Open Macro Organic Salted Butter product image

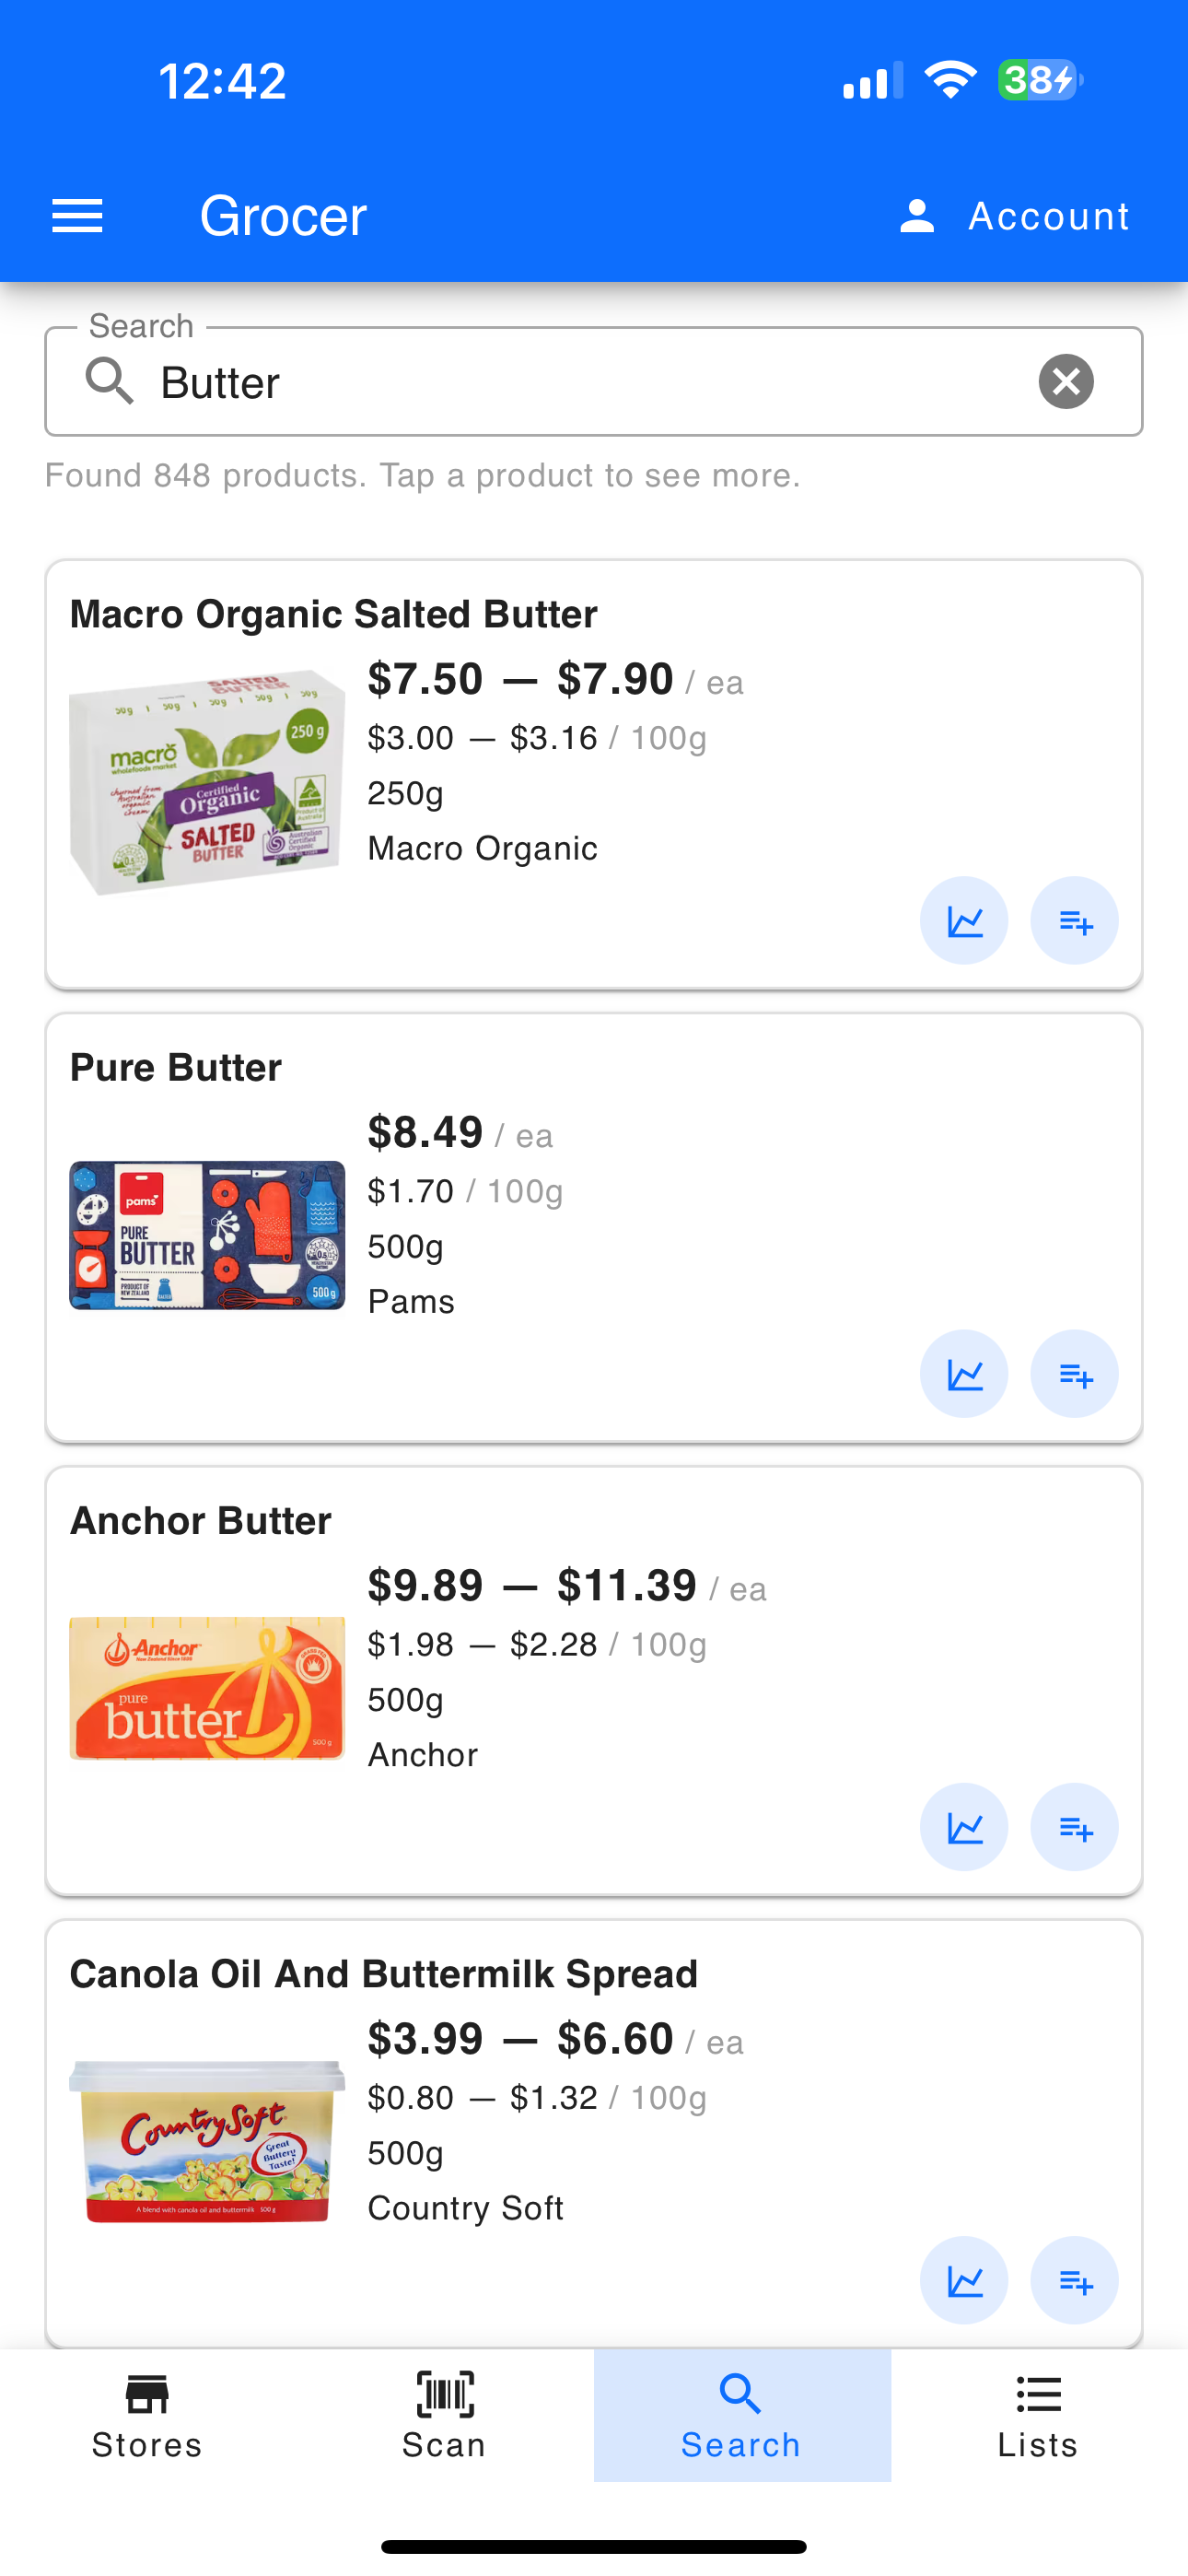(207, 783)
